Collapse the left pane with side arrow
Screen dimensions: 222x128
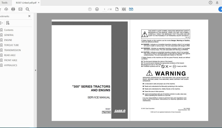(35, 70)
